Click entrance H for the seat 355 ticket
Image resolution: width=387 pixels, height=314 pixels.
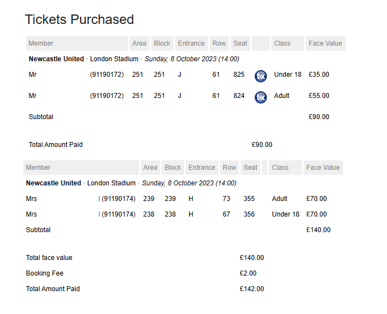(x=191, y=199)
